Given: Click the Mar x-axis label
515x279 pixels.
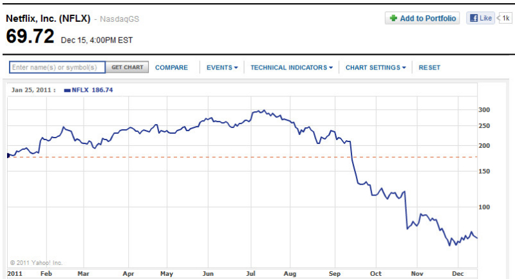Looking at the screenshot, I should 84,274.
